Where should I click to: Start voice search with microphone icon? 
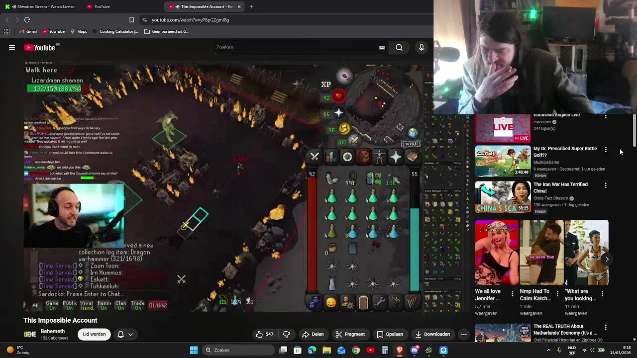click(x=422, y=47)
